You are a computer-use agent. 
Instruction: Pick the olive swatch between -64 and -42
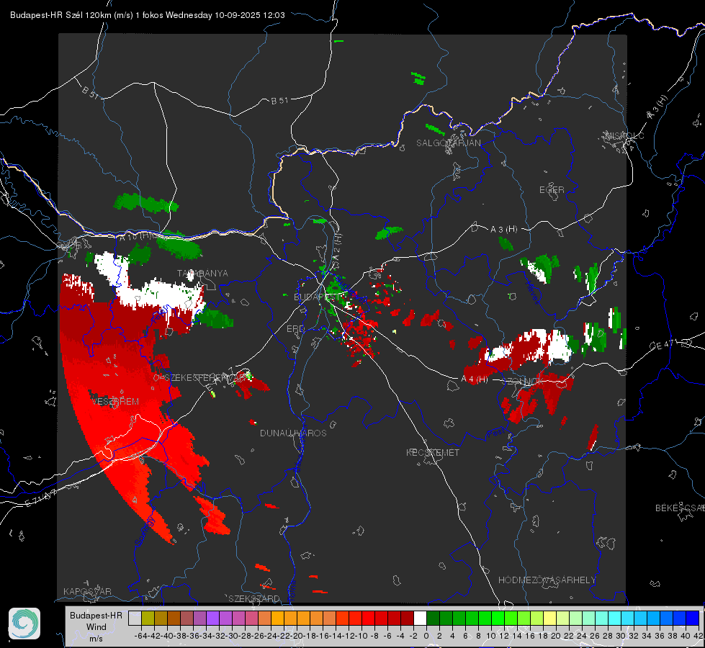click(148, 618)
